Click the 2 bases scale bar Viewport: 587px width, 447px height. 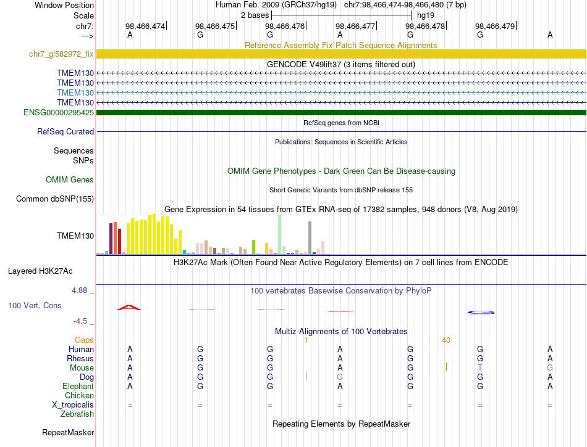(x=342, y=15)
